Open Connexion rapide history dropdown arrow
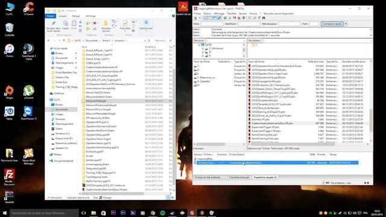This screenshot has width=386, height=217. click(x=346, y=24)
